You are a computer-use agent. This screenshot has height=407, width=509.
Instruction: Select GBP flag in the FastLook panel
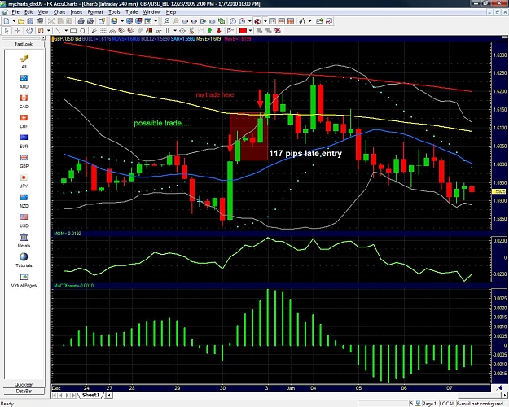[24, 157]
